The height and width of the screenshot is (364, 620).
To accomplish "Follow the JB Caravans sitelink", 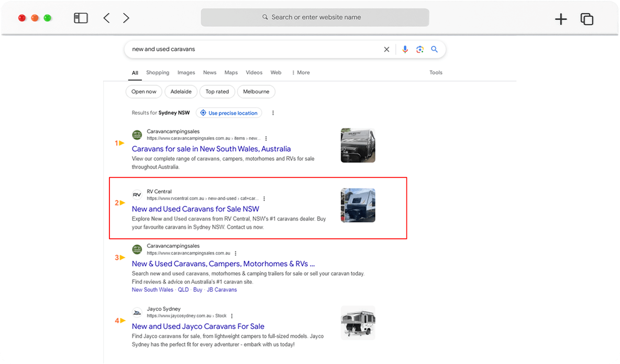I will coord(222,290).
